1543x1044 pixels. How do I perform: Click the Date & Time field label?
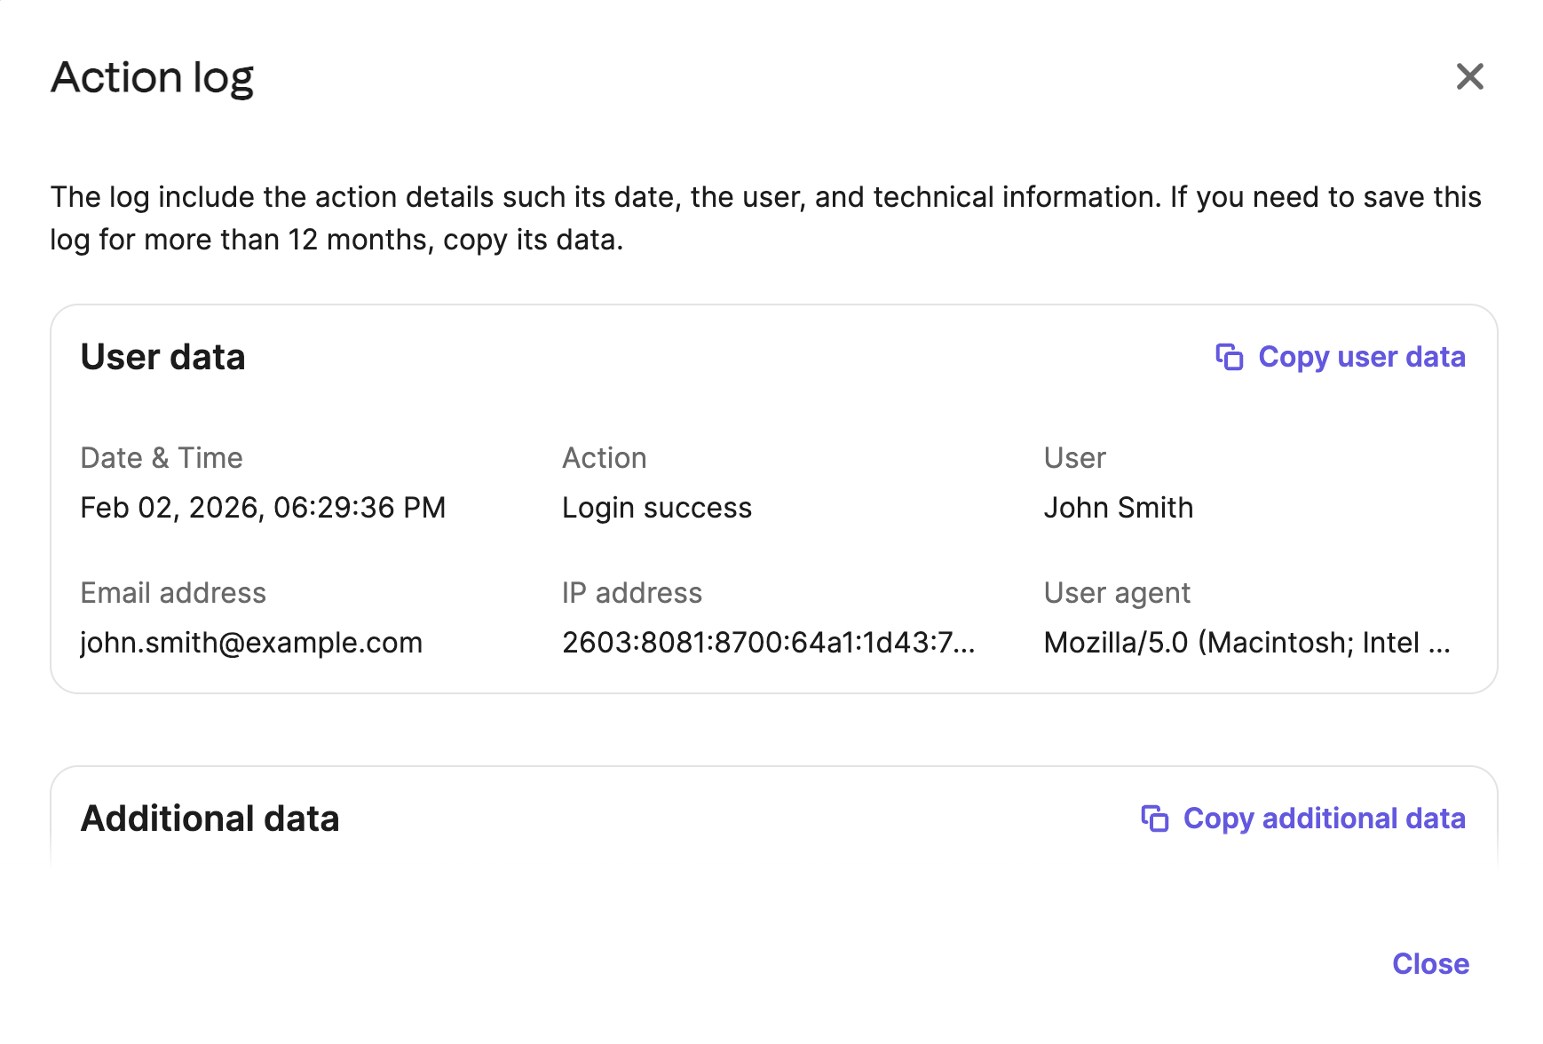pos(161,458)
